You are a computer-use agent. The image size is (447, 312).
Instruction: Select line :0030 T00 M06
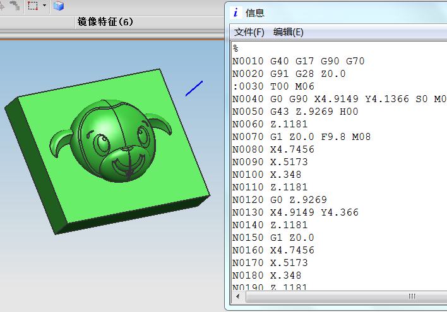click(x=273, y=86)
